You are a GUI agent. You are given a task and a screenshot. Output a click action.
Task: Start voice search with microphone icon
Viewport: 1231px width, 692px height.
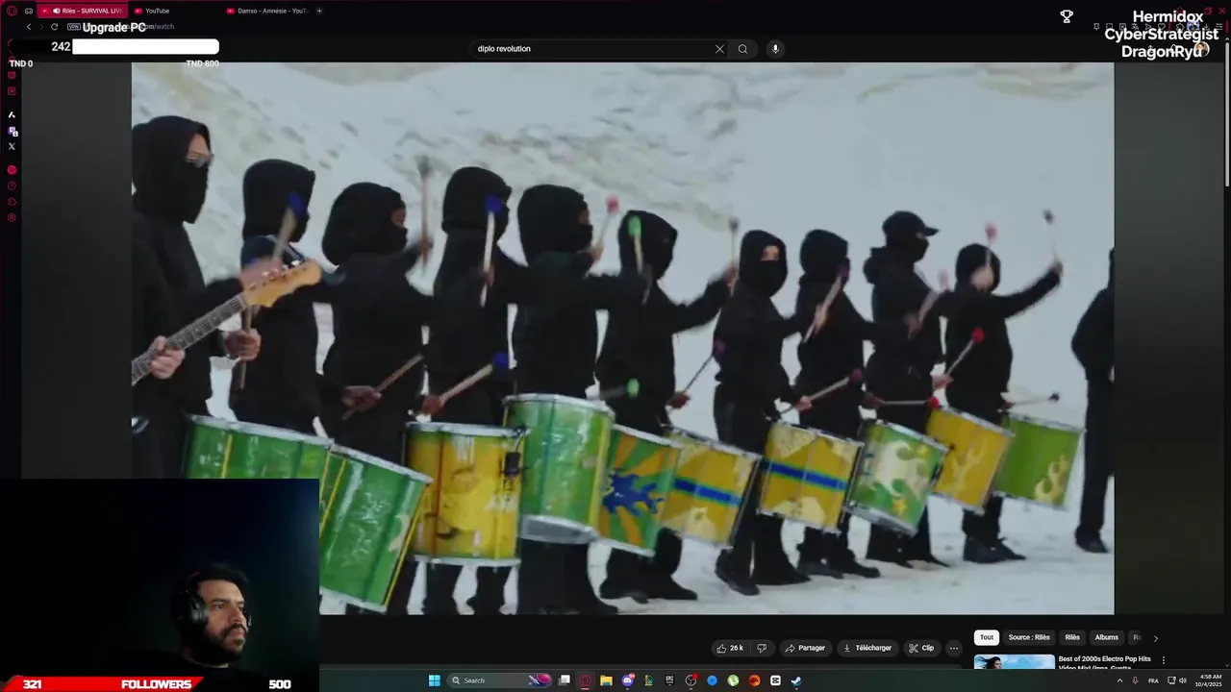point(775,49)
